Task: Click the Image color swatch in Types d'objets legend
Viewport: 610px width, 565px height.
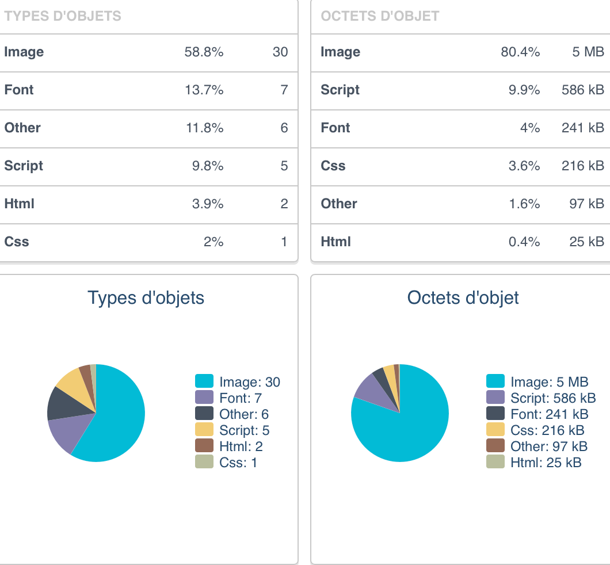Action: click(204, 381)
